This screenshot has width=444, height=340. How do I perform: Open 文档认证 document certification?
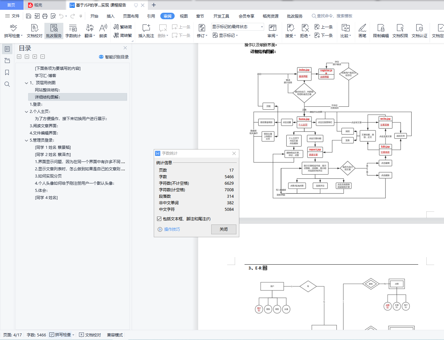click(x=420, y=31)
